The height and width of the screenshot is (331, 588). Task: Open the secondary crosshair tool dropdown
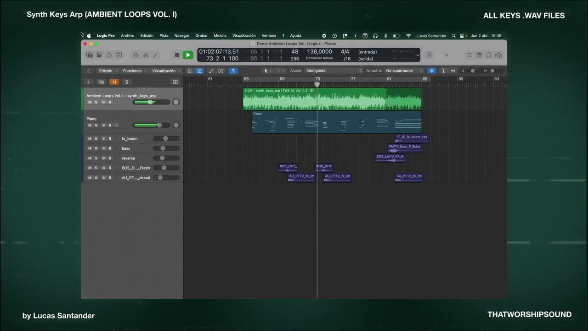point(281,71)
